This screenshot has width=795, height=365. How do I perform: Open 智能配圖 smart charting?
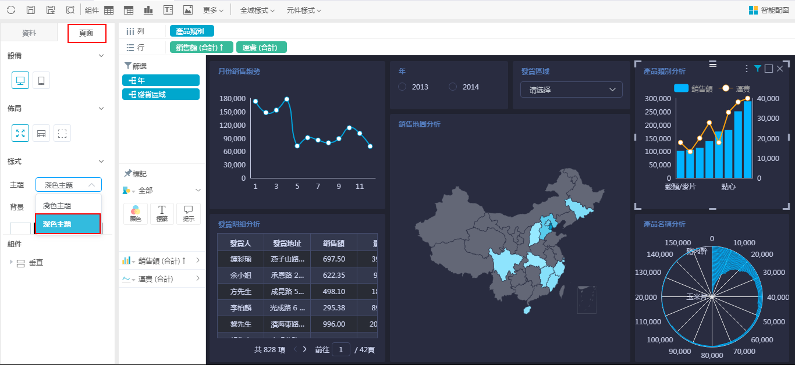769,10
